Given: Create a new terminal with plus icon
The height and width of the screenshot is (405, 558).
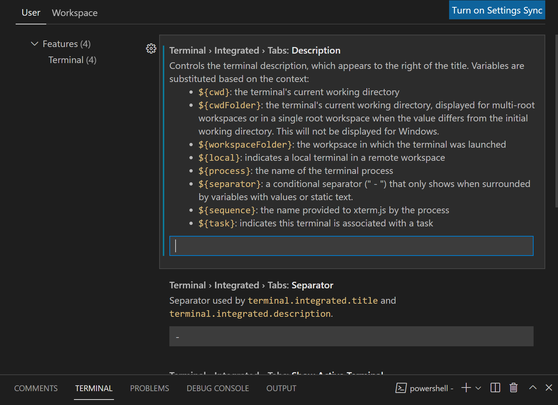Looking at the screenshot, I should coord(466,388).
